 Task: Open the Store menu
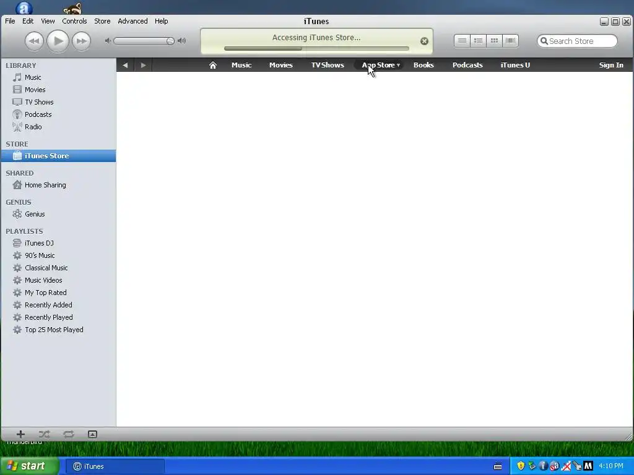(x=102, y=21)
